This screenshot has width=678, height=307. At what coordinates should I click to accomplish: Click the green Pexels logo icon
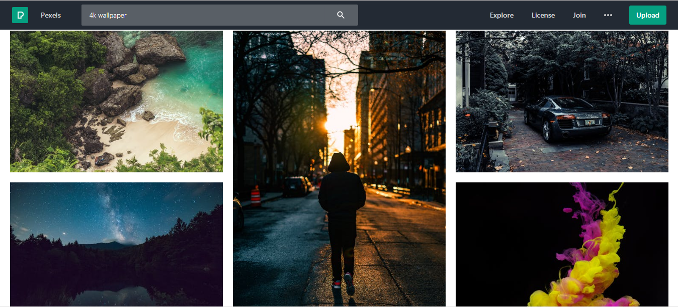coord(20,15)
